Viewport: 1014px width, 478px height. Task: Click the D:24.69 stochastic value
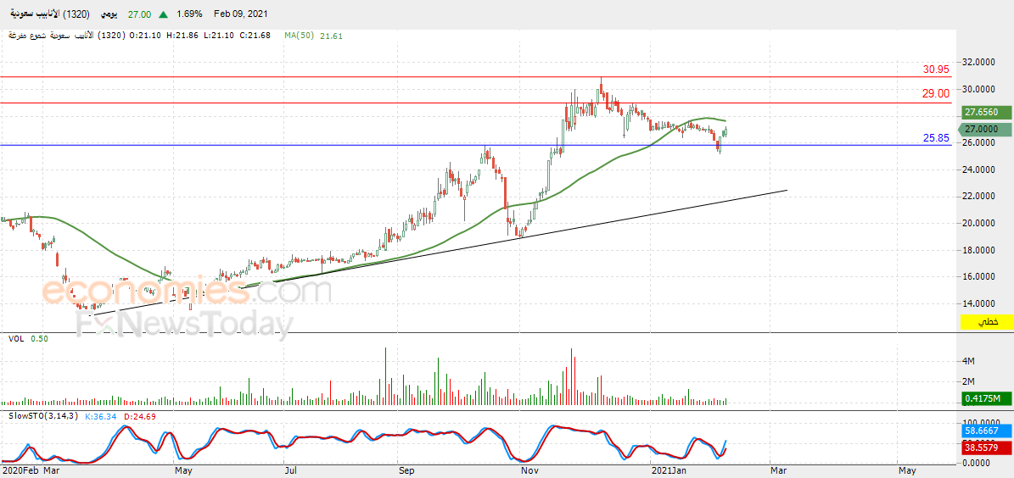click(x=140, y=415)
